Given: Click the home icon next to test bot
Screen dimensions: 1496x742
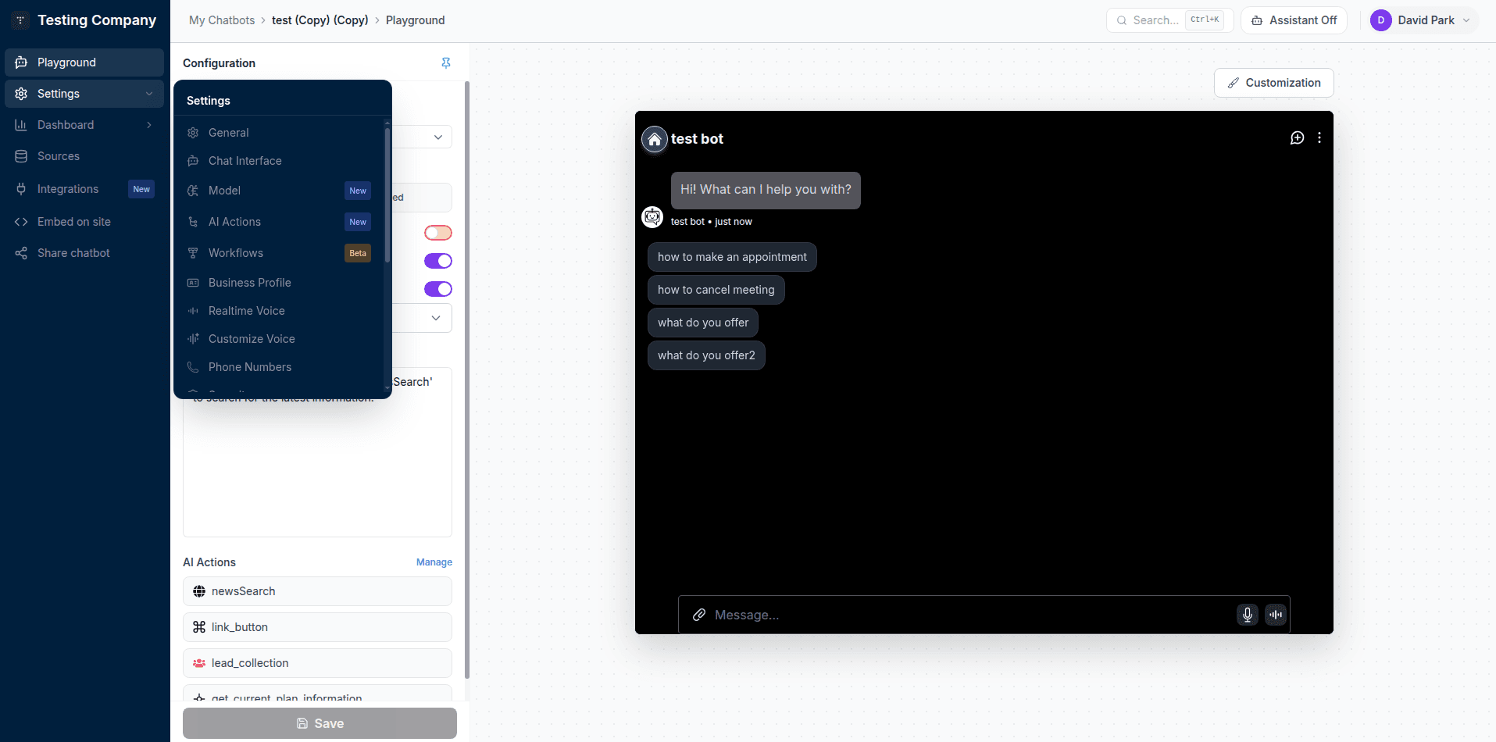Looking at the screenshot, I should (654, 139).
